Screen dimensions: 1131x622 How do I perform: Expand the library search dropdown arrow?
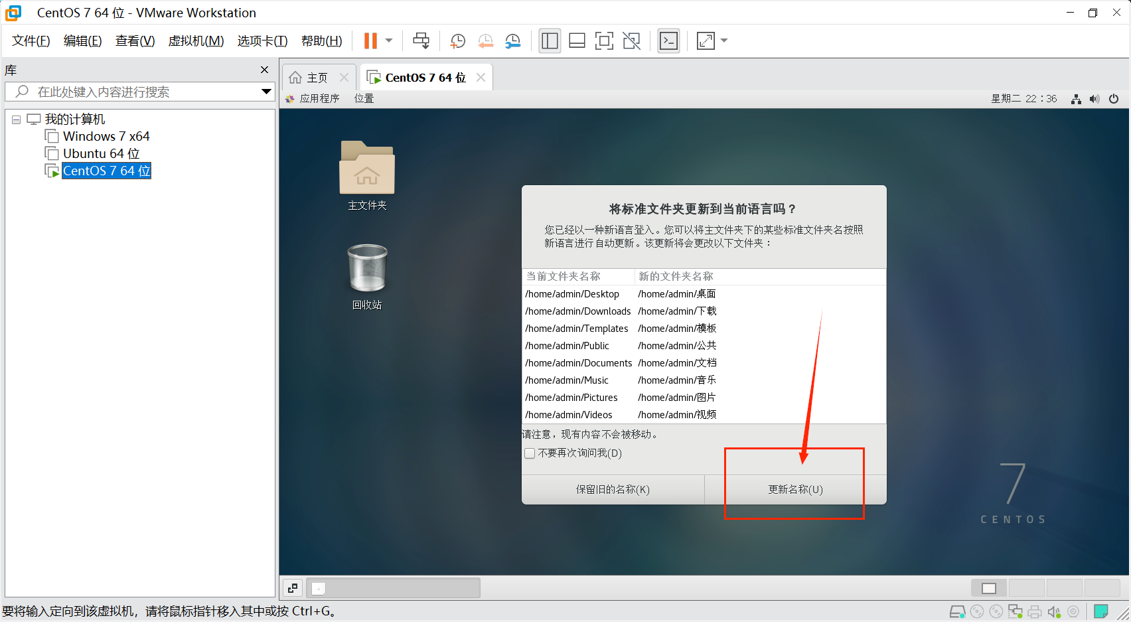coord(266,92)
